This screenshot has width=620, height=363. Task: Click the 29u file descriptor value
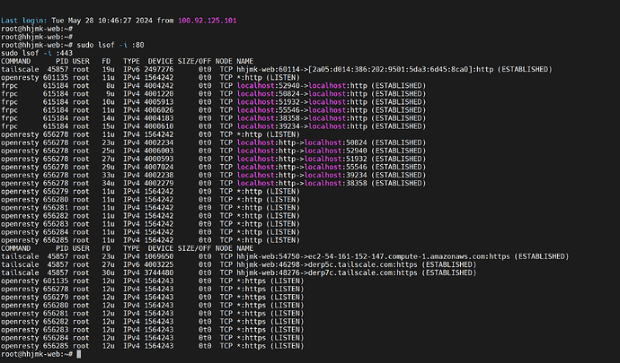[x=109, y=167]
